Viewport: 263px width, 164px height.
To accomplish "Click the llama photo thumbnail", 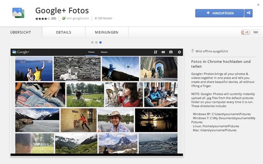I will point(77,68).
